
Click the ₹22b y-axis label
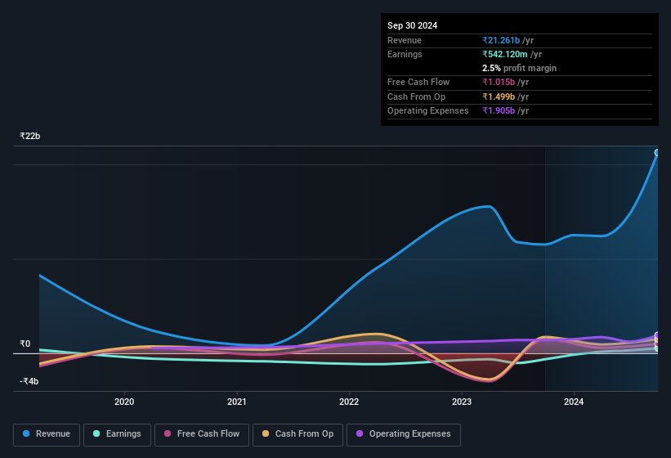coord(30,136)
